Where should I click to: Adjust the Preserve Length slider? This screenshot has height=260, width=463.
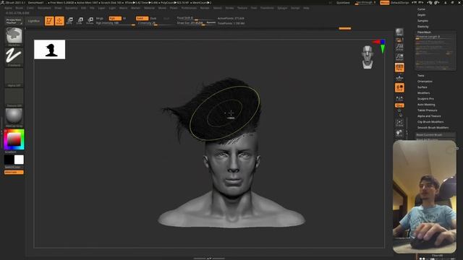pos(434,37)
